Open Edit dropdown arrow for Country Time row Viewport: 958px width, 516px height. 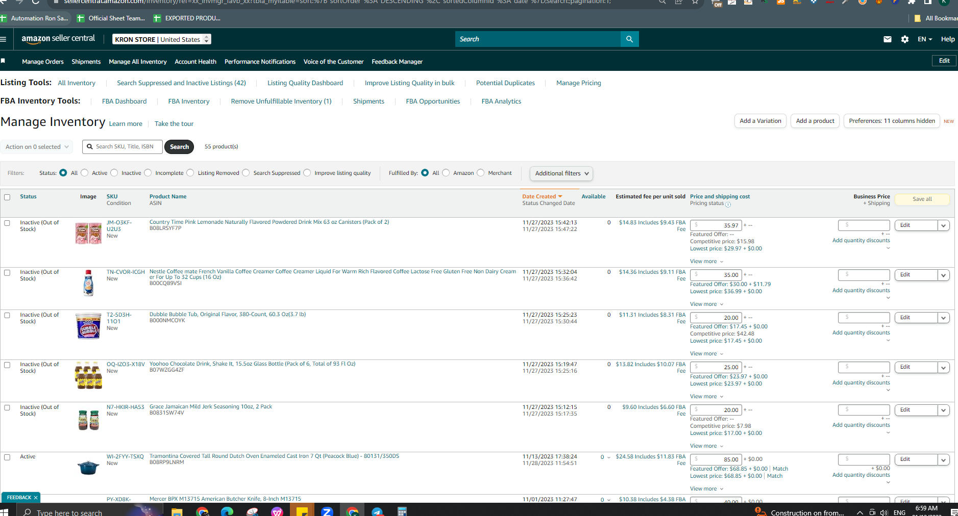943,225
